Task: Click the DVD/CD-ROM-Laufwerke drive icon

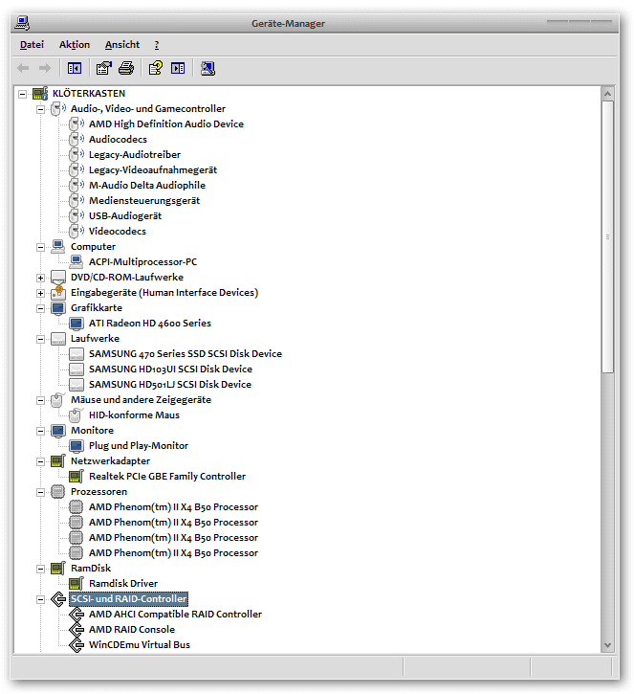Action: tap(58, 277)
